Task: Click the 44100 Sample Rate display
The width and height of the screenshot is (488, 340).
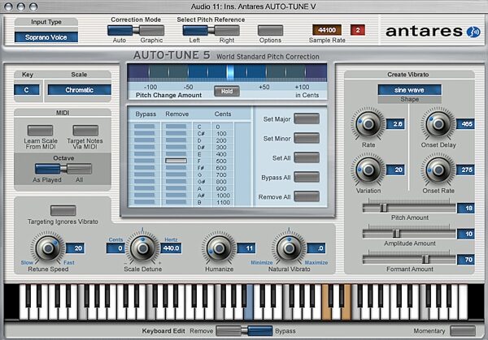Action: click(x=327, y=30)
